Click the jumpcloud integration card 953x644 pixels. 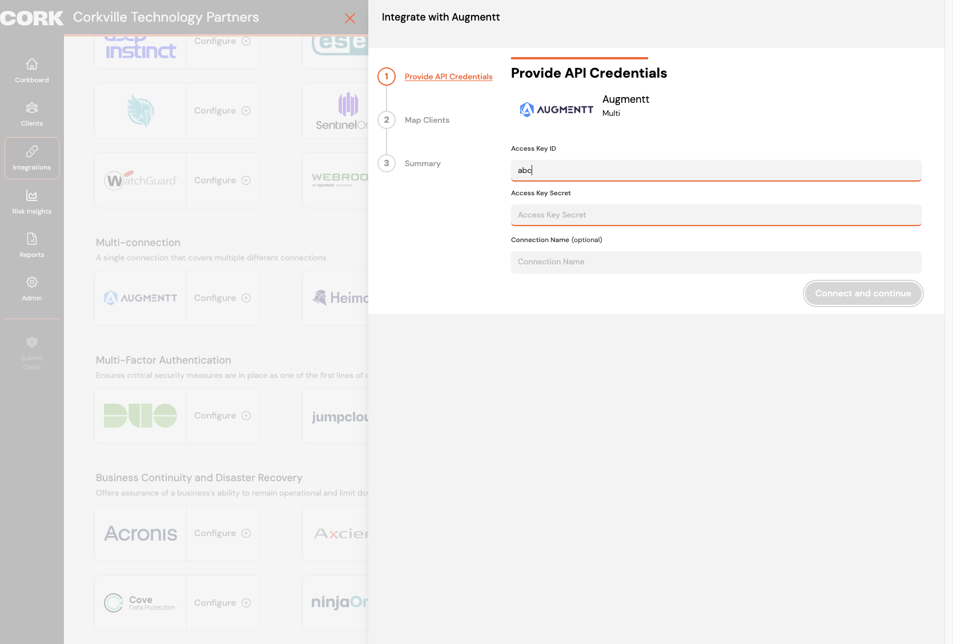tap(335, 416)
